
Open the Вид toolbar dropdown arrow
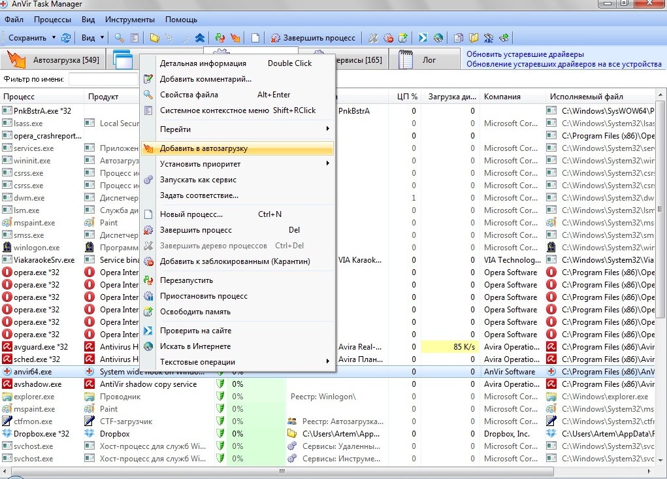point(102,37)
